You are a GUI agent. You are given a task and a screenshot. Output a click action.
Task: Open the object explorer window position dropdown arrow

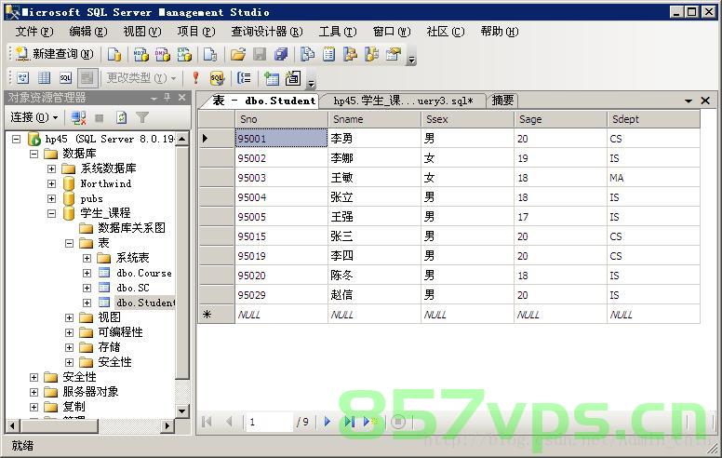(x=154, y=98)
